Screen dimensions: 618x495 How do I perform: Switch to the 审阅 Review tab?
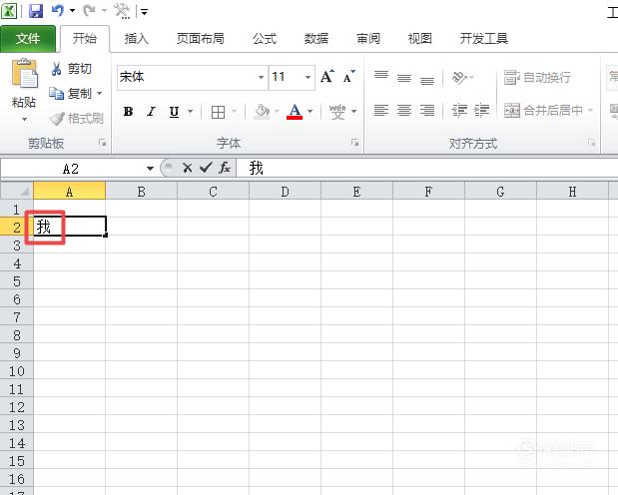point(368,39)
